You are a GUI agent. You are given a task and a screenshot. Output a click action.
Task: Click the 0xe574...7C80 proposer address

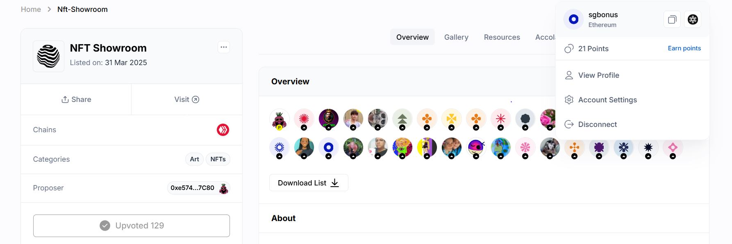tap(192, 188)
